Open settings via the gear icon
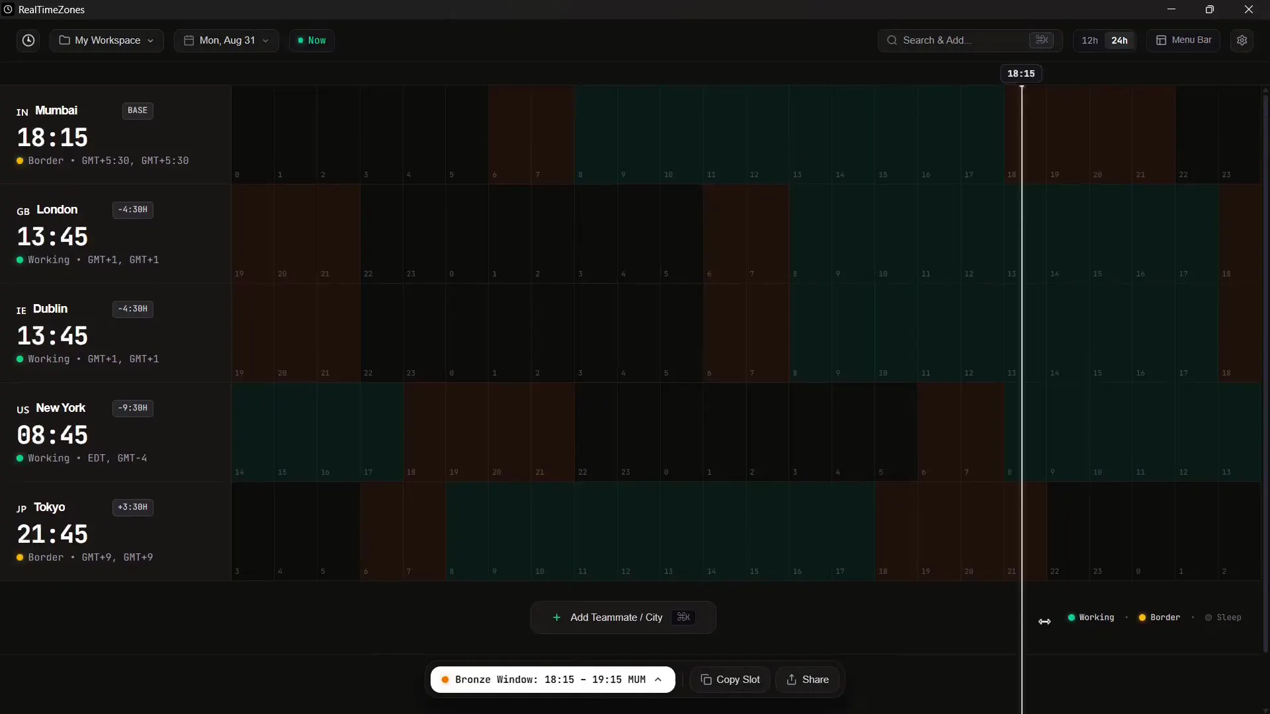1270x714 pixels. [1242, 40]
